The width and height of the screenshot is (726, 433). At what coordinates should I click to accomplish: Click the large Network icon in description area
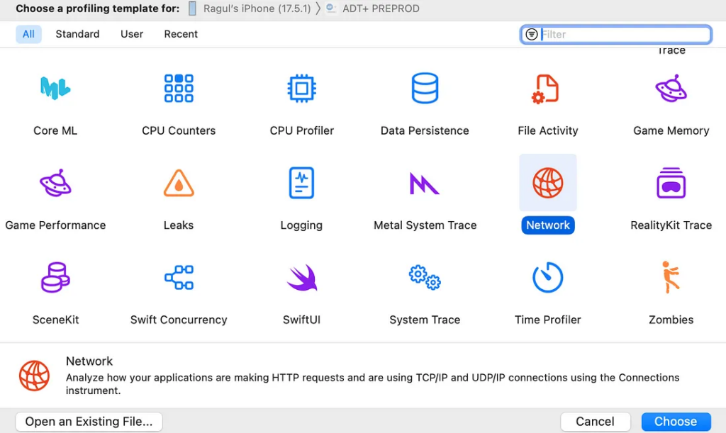pyautogui.click(x=34, y=376)
